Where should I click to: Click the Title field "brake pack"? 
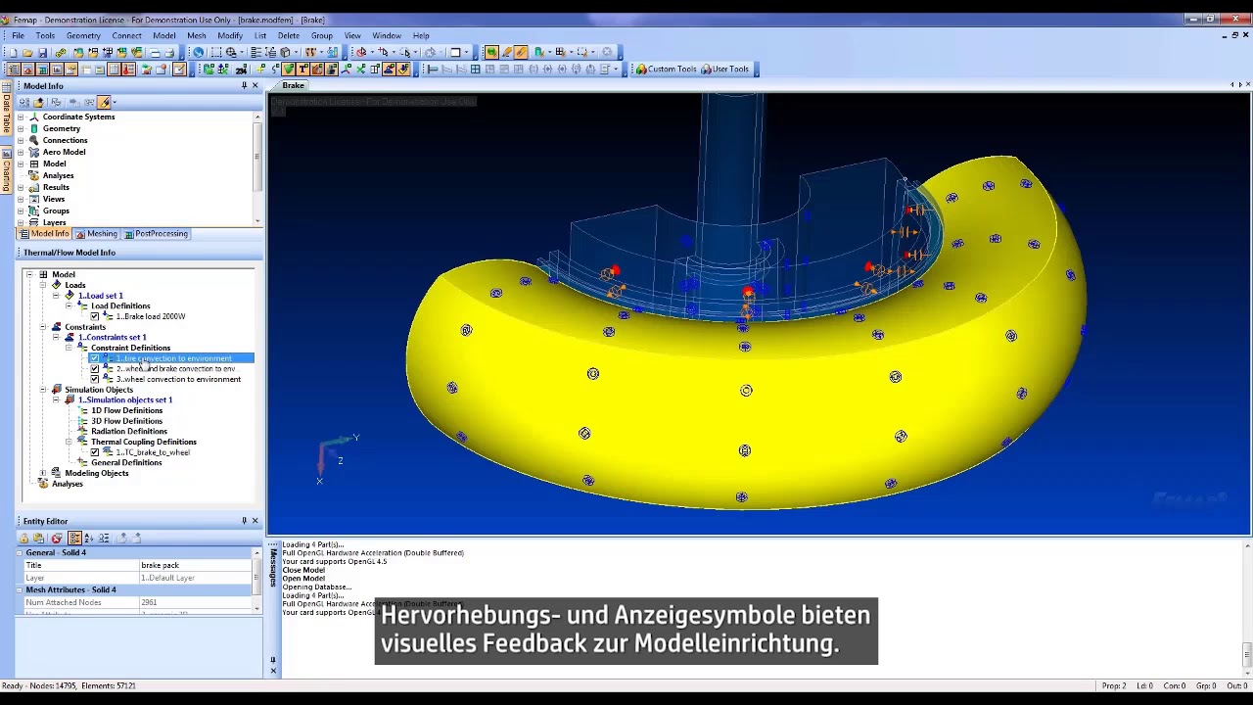(196, 565)
